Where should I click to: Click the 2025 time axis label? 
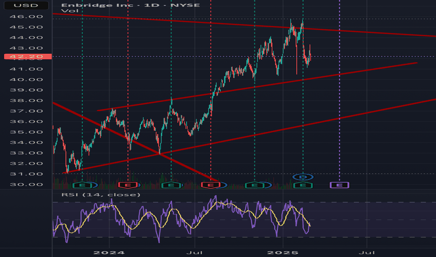click(283, 252)
